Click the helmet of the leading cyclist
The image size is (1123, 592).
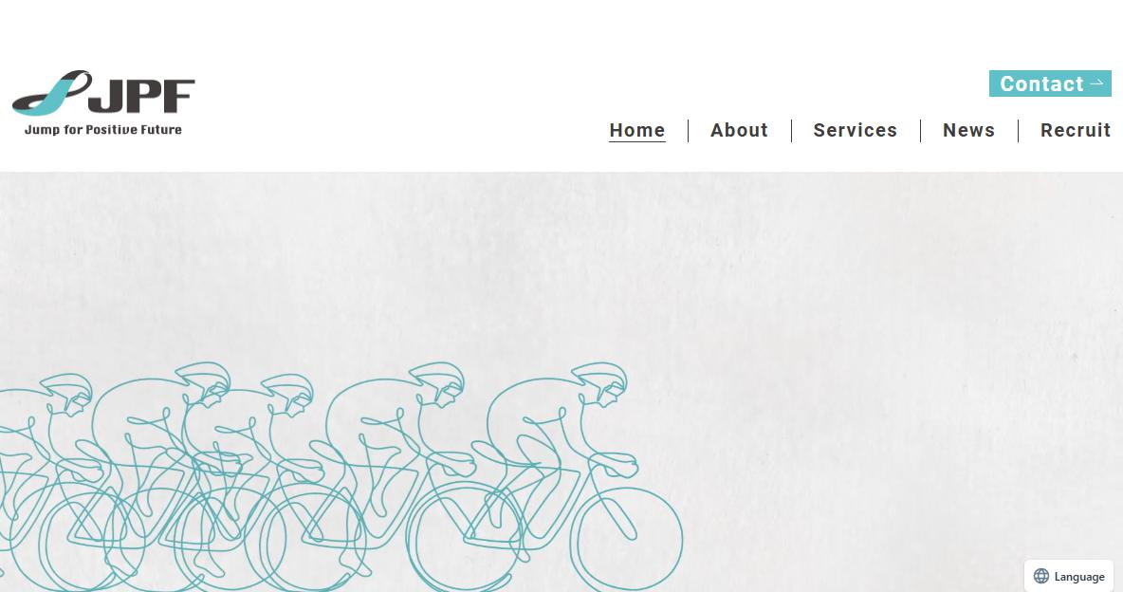click(x=600, y=376)
